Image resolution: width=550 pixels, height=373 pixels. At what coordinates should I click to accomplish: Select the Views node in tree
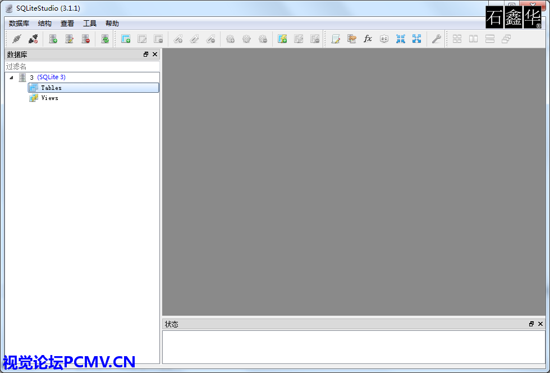coord(49,98)
